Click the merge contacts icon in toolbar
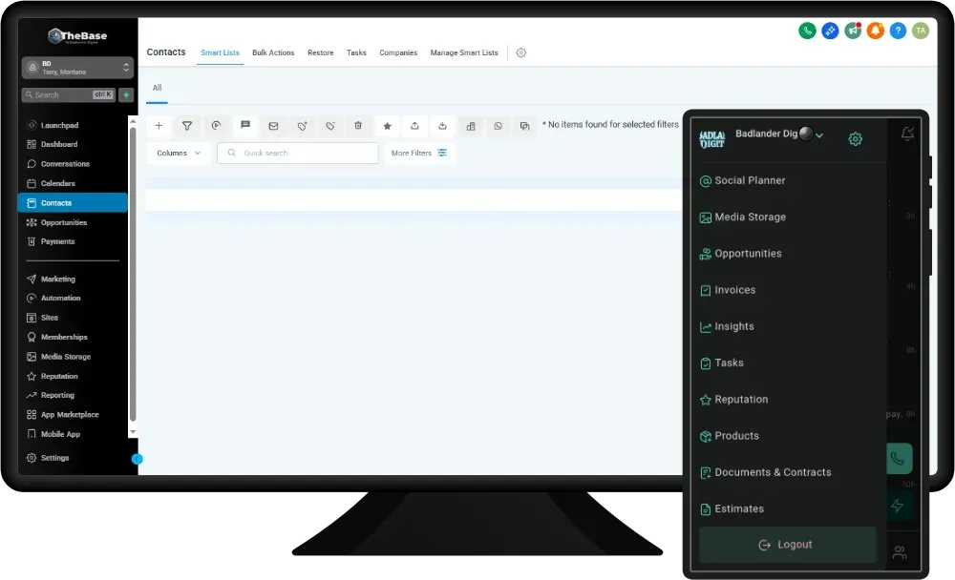Screen dimensions: 955x580 tap(524, 126)
